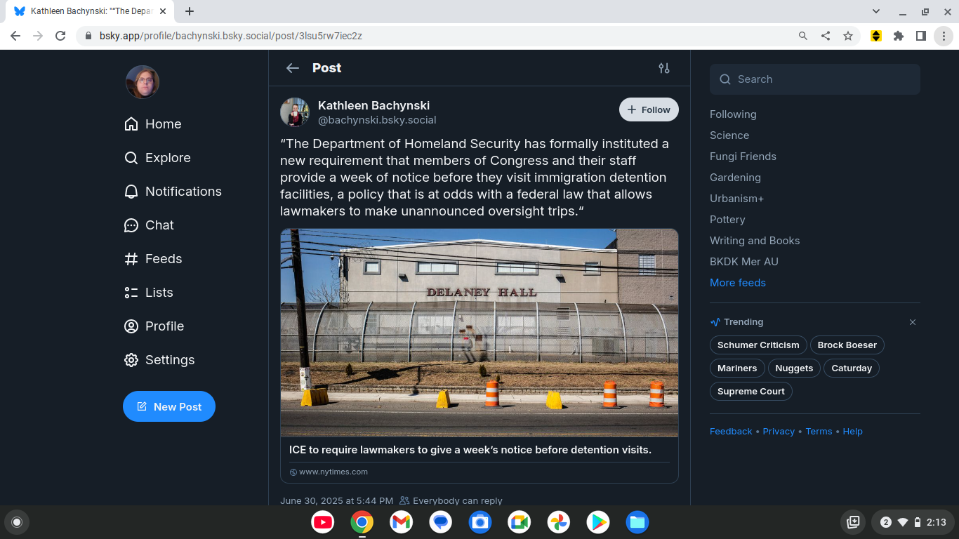Expand the tab search chevron

[876, 11]
